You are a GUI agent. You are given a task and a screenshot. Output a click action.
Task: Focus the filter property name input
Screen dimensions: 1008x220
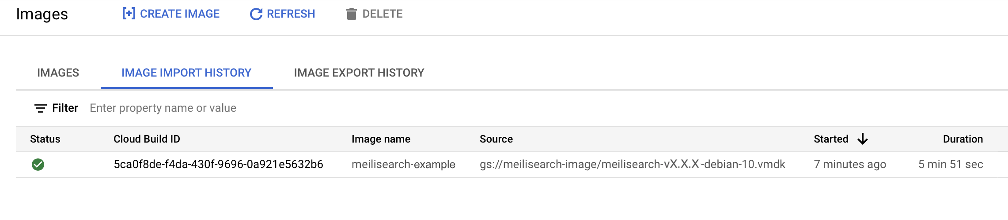[x=163, y=108]
